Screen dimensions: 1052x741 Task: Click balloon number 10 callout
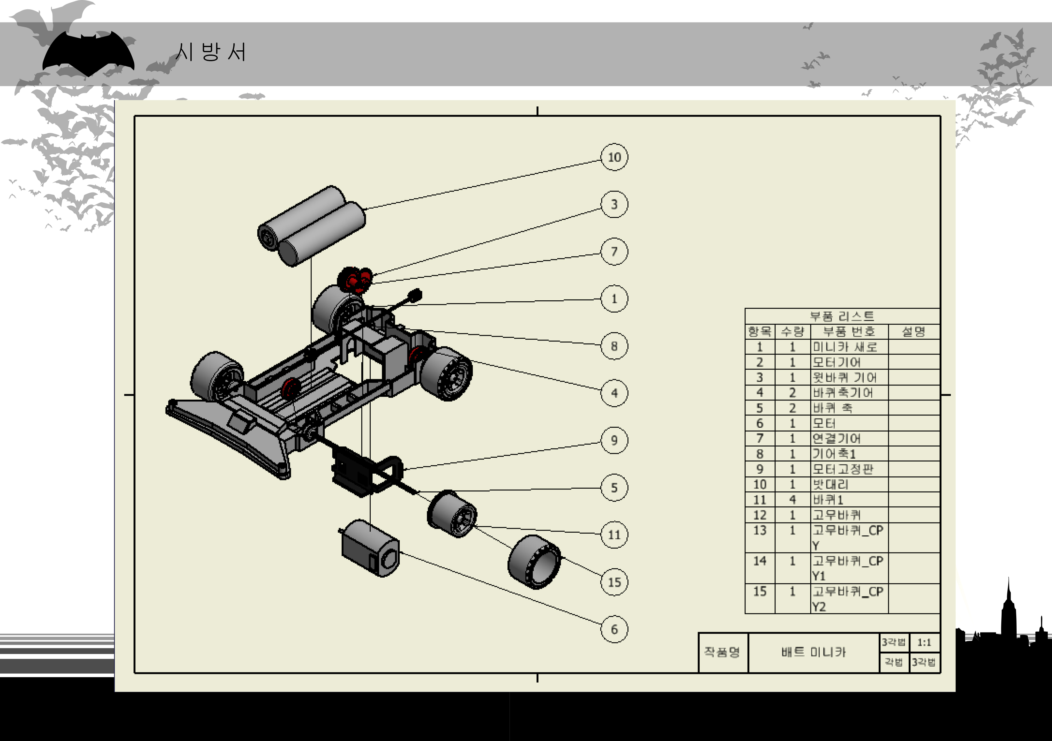coord(614,157)
